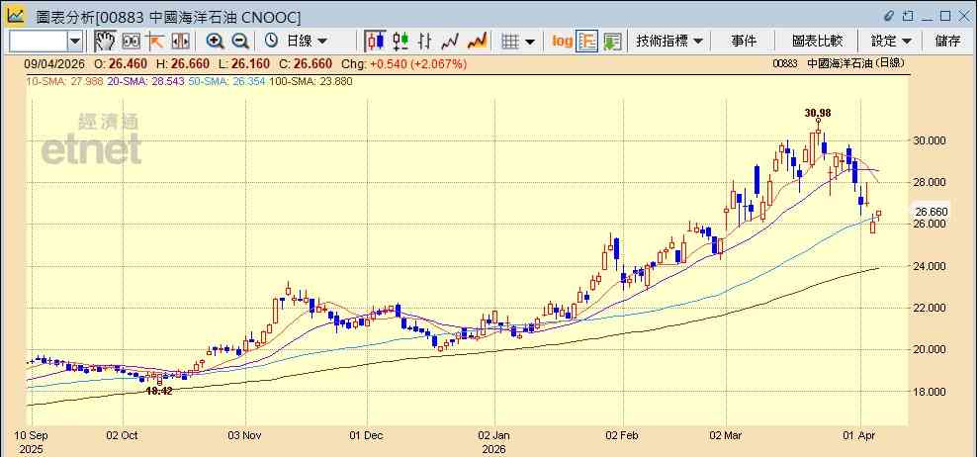Select the hand pan tool

click(x=105, y=42)
